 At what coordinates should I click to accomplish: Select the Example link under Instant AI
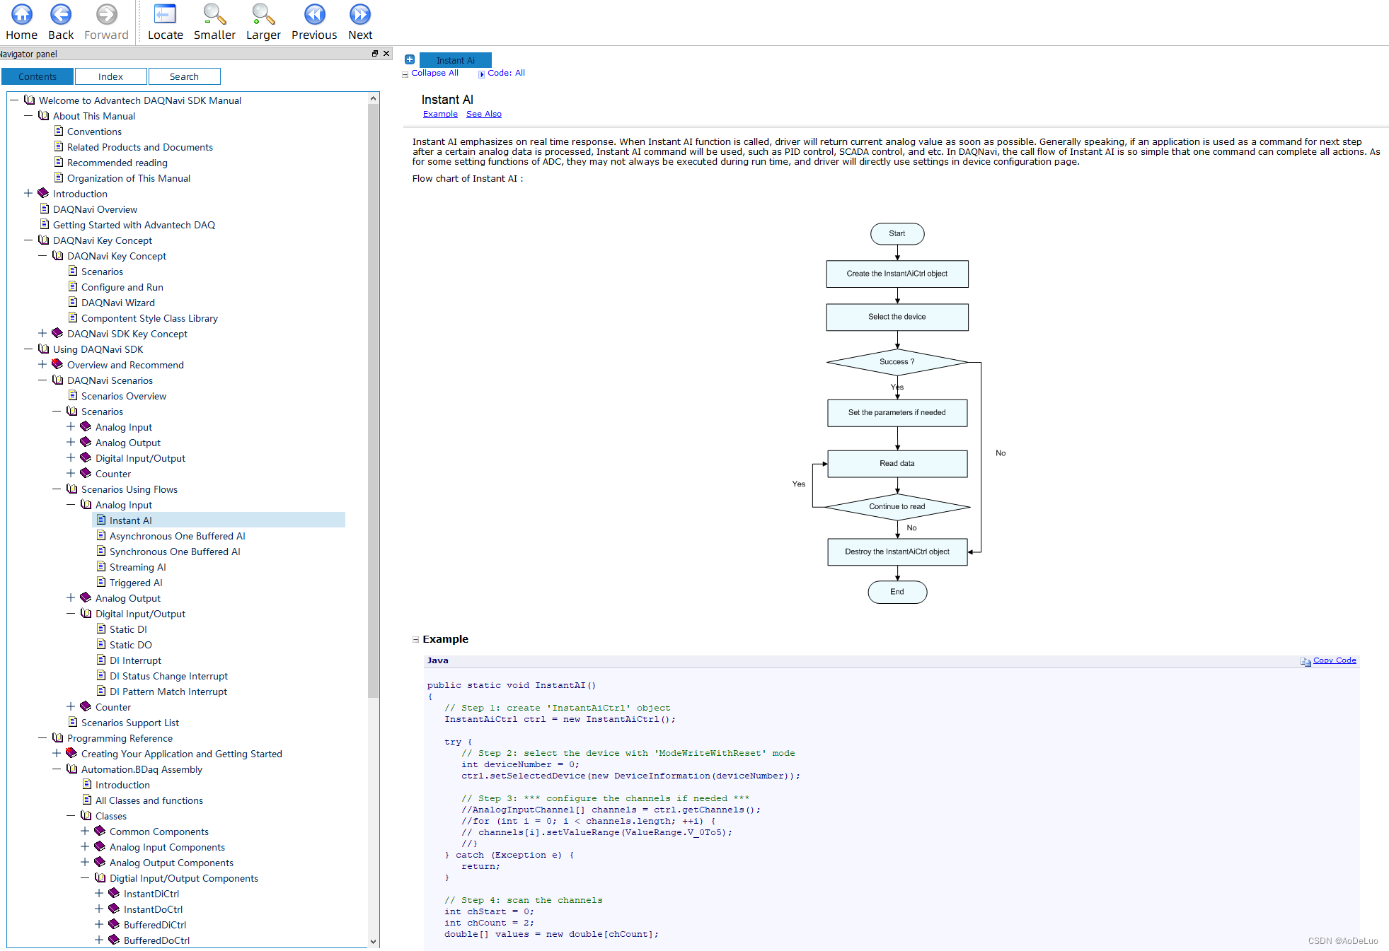click(x=440, y=114)
